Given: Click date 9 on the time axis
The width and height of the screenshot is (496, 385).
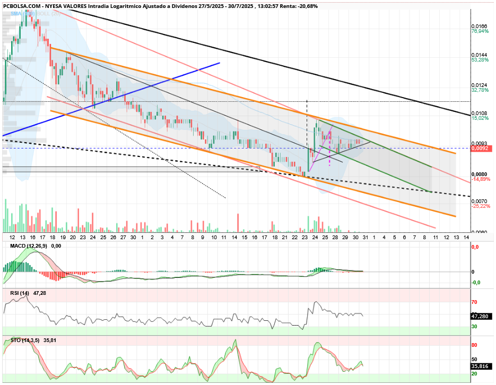Looking at the screenshot, I should point(203,238).
